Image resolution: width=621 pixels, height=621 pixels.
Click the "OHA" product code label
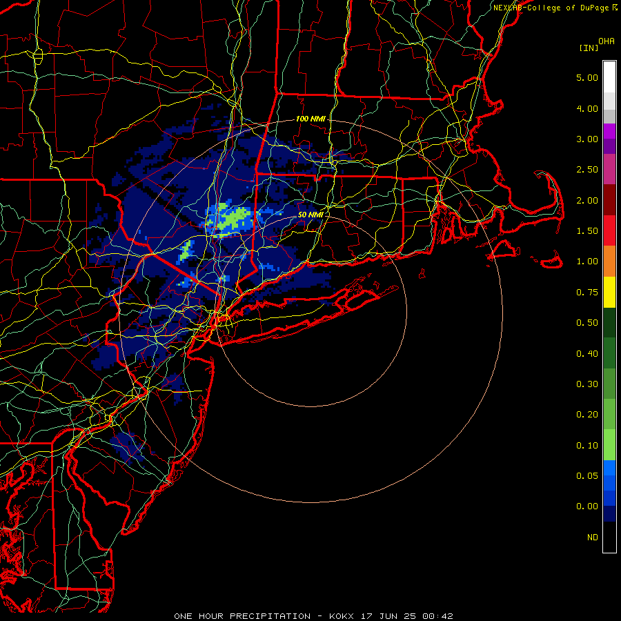tap(607, 41)
